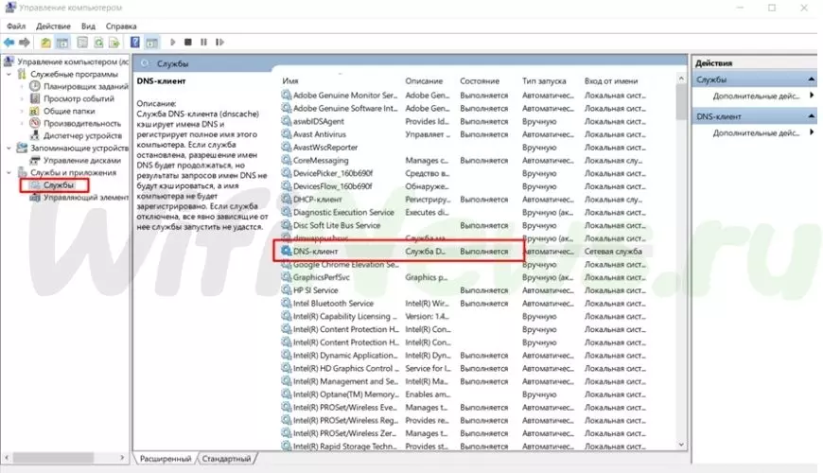The width and height of the screenshot is (823, 473).
Task: Click the Up One Level folder icon
Action: [46, 43]
